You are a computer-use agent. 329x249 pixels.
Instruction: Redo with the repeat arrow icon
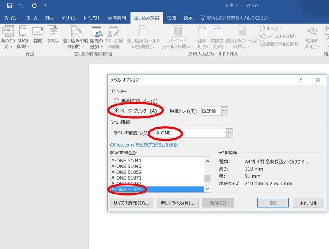[34, 5]
